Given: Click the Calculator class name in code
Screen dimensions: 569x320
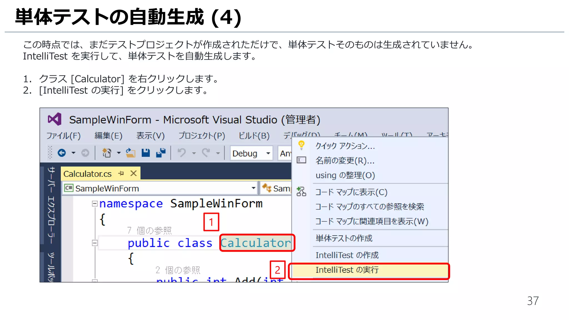Looking at the screenshot, I should click(256, 243).
